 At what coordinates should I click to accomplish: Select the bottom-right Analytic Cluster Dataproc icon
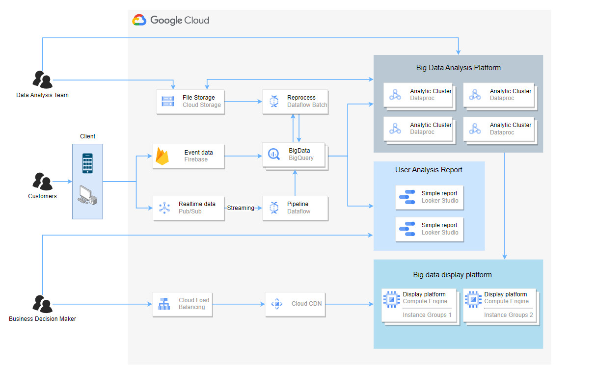tap(475, 129)
